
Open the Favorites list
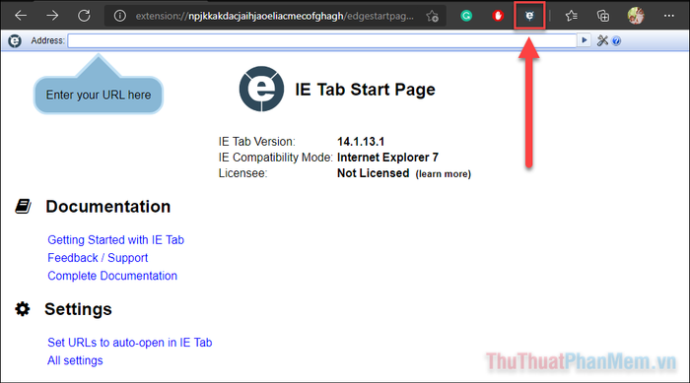click(x=571, y=17)
